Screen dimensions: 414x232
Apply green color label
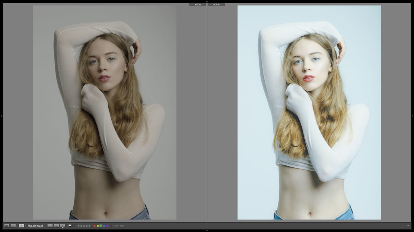101,226
